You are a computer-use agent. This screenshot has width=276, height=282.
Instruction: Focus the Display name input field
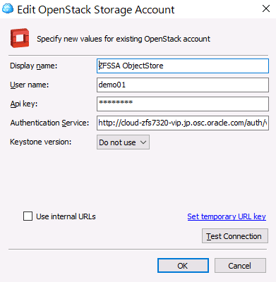tap(183, 66)
